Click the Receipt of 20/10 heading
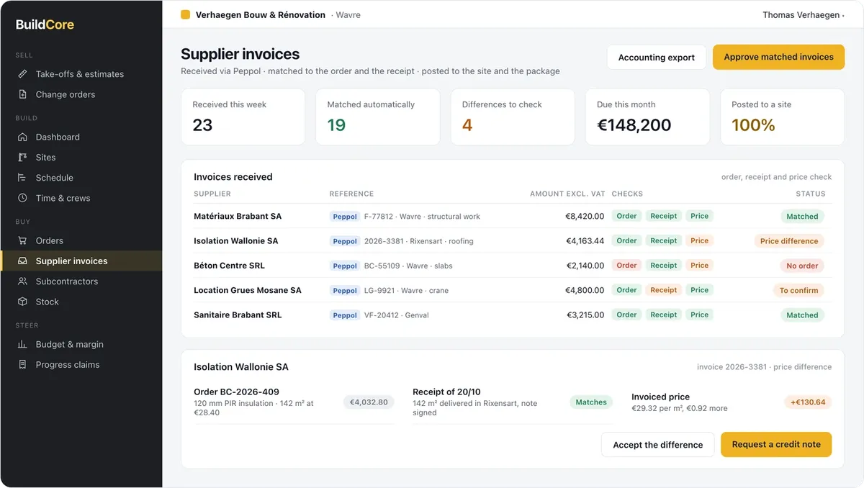Screen dimensions: 864x488 [x=446, y=392]
